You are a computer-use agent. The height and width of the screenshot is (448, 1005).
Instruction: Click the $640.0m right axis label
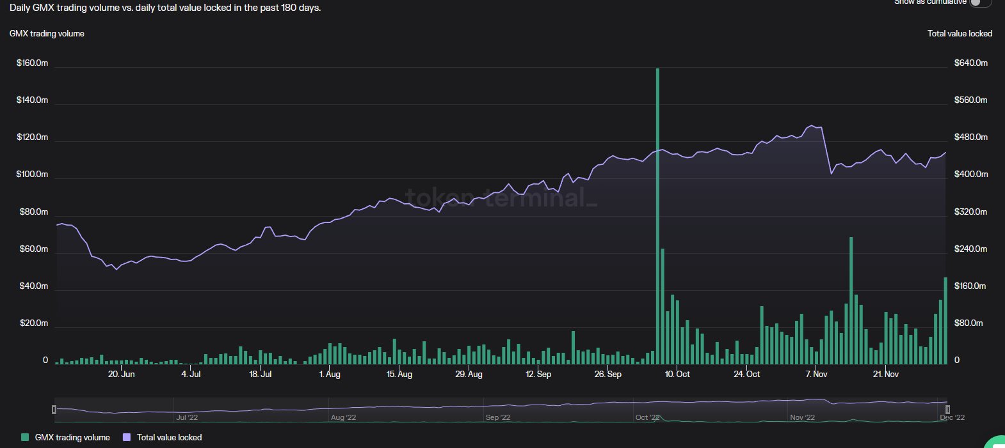tap(970, 63)
